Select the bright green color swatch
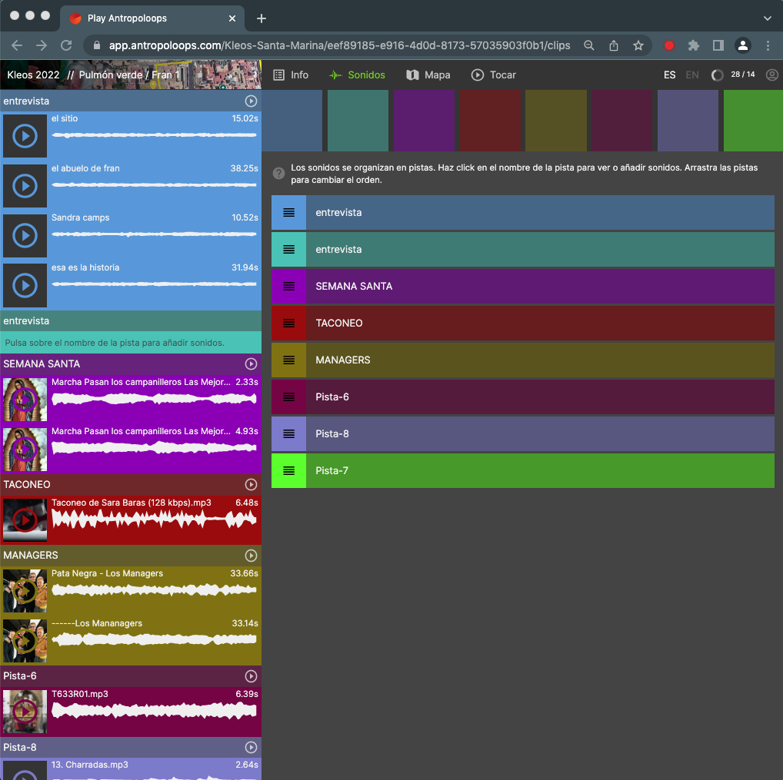 pyautogui.click(x=753, y=121)
